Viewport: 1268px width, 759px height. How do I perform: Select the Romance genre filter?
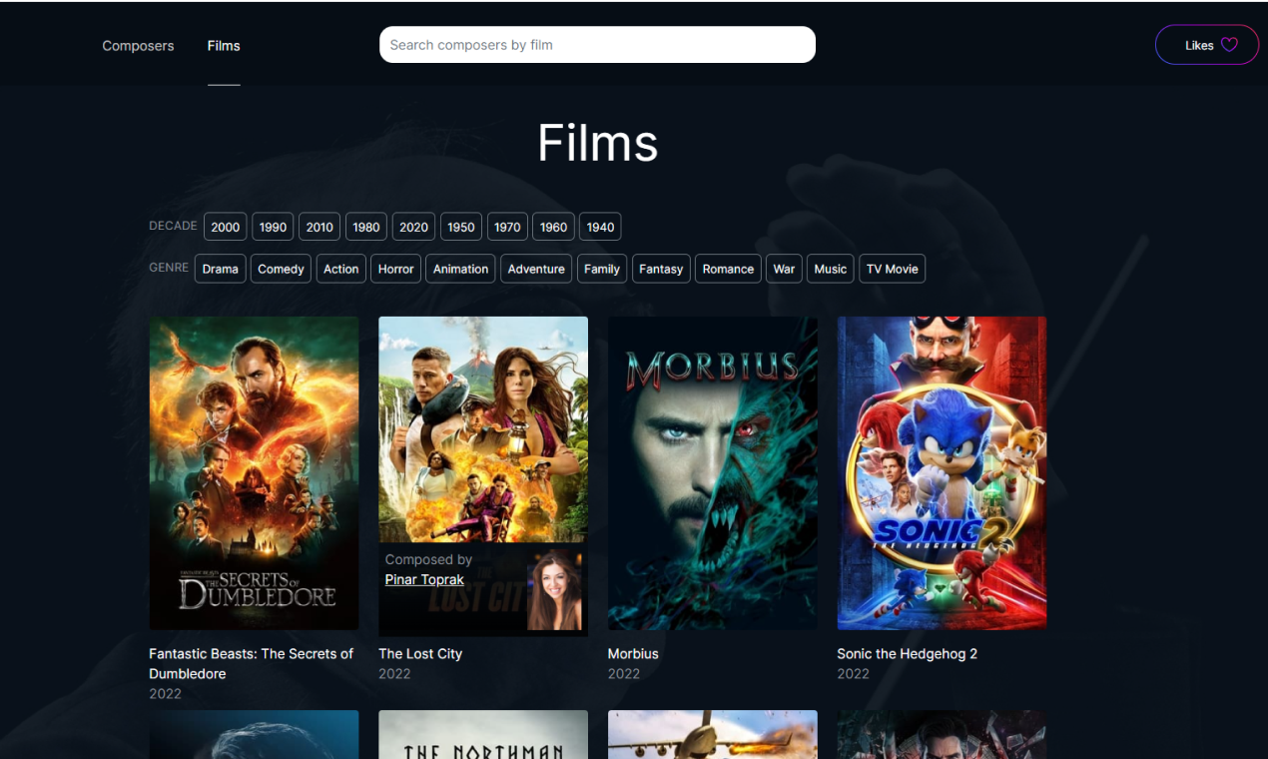pyautogui.click(x=728, y=269)
